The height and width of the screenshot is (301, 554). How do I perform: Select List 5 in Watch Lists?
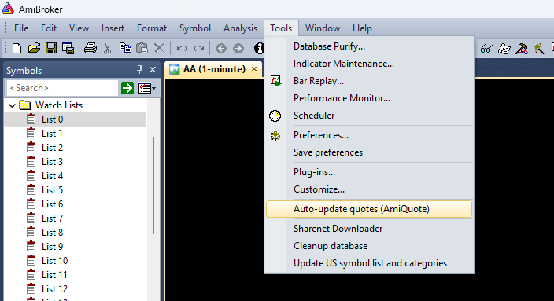(x=52, y=190)
